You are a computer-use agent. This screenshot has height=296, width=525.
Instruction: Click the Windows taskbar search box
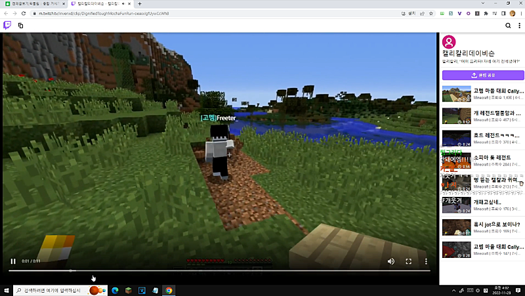coord(60,290)
